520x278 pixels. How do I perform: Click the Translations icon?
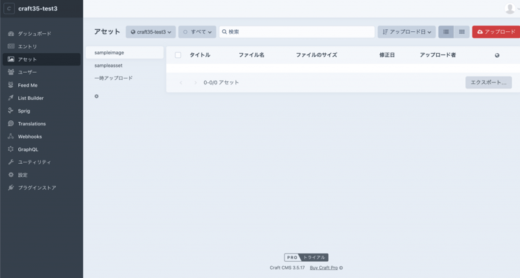(x=11, y=123)
